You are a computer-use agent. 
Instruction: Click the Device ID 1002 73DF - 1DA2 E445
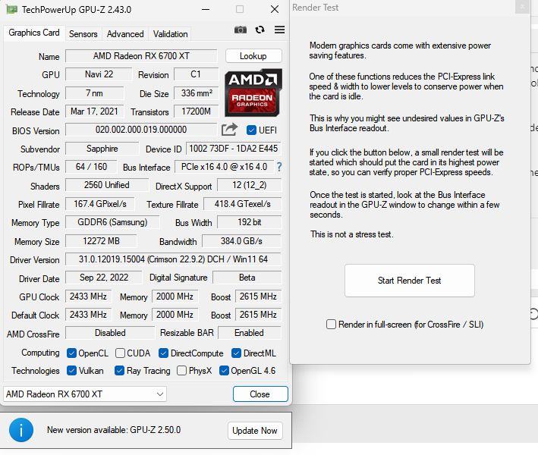pos(233,149)
